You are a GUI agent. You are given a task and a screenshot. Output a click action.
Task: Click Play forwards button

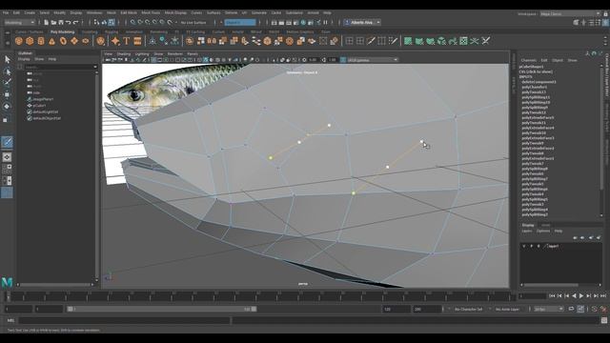[x=581, y=296]
